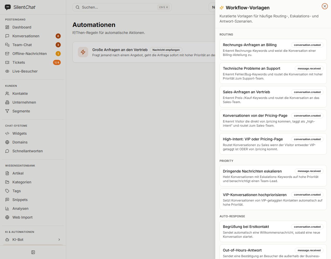Viewport: 331px width, 259px height.
Task: Close the Workflow-Vorlagen panel
Action: click(x=325, y=6)
